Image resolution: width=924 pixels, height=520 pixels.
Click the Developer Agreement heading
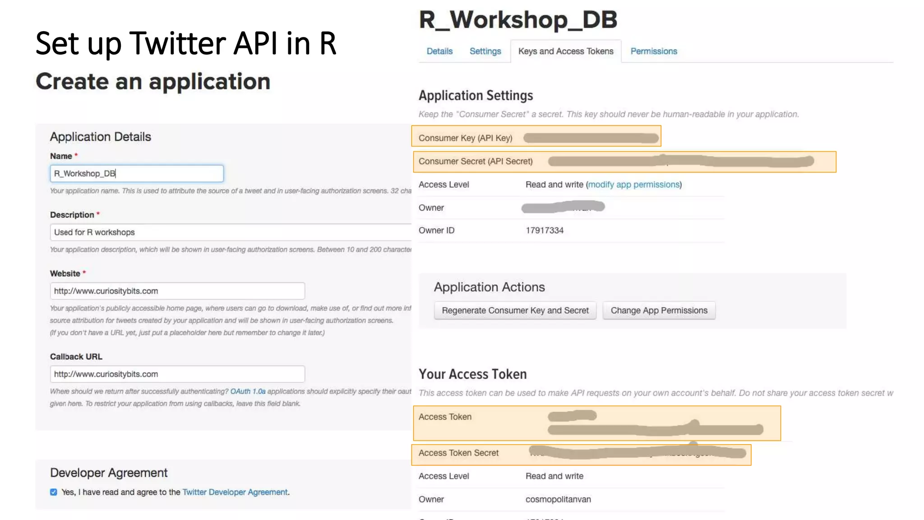[x=109, y=473]
